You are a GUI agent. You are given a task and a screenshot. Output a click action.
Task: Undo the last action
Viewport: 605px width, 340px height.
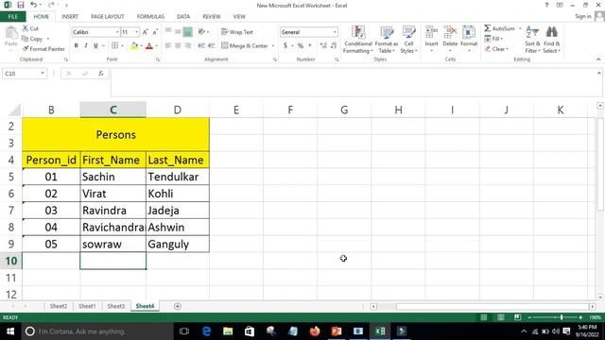coord(34,5)
